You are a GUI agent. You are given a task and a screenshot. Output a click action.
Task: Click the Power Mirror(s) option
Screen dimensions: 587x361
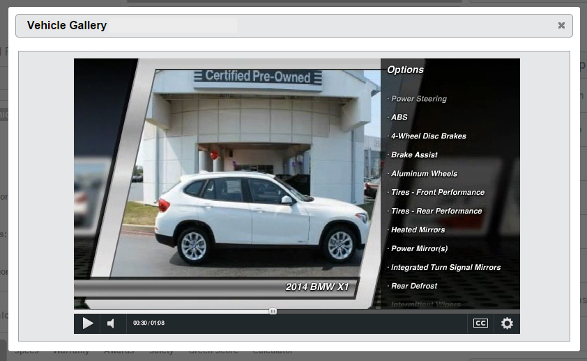tap(419, 248)
